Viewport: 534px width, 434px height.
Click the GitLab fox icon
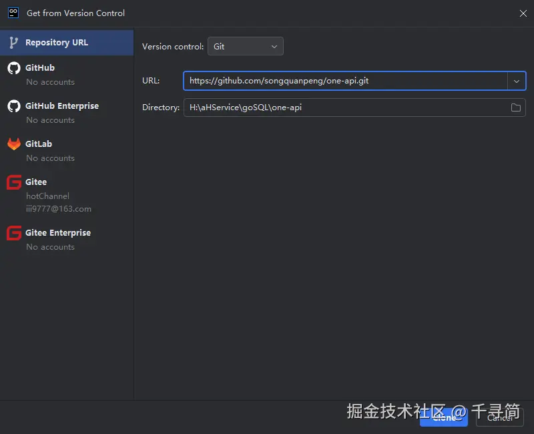tap(14, 144)
